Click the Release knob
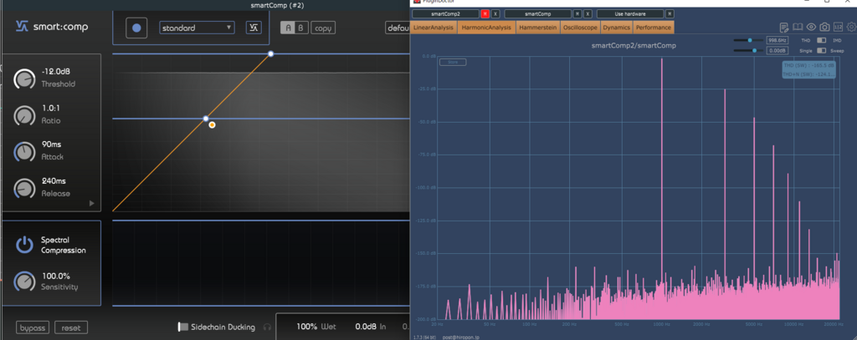The image size is (857, 340). click(x=24, y=188)
